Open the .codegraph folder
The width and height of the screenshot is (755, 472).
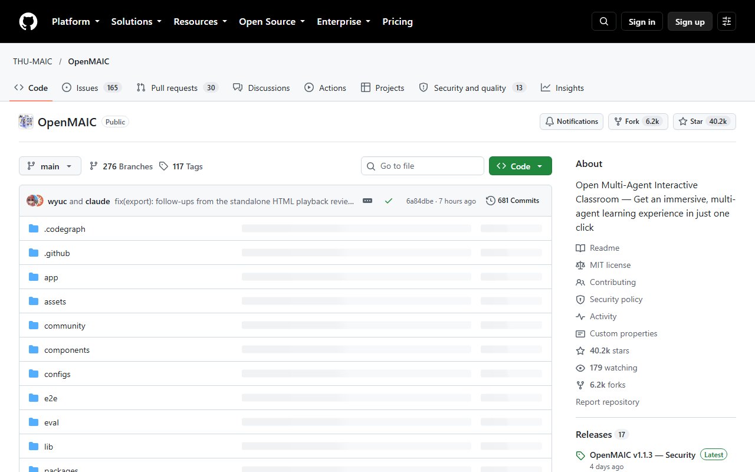[65, 229]
